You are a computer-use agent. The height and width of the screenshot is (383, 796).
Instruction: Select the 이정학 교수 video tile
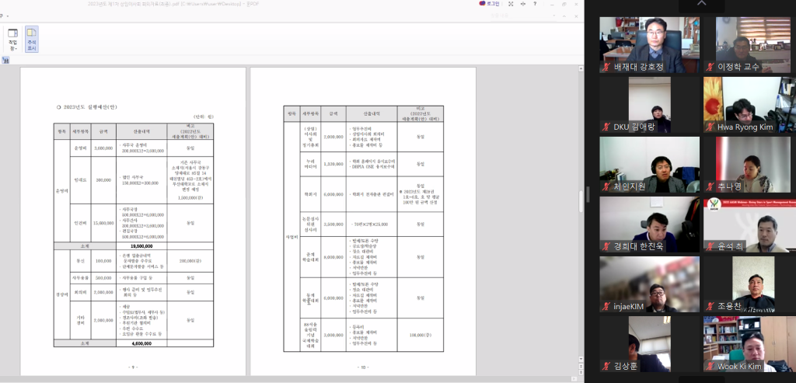tap(749, 44)
